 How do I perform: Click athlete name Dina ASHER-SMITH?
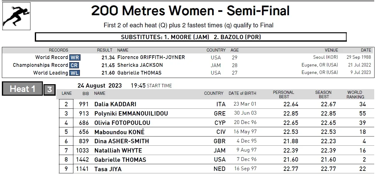click(x=122, y=141)
